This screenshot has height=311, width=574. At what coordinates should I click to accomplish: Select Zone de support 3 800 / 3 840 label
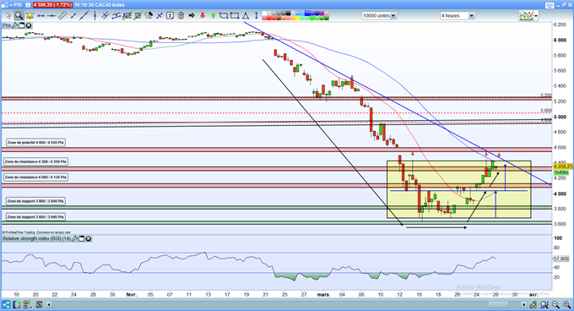click(35, 201)
